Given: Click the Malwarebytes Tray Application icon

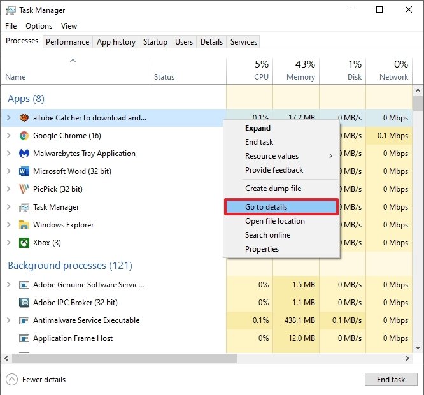Looking at the screenshot, I should coord(24,154).
